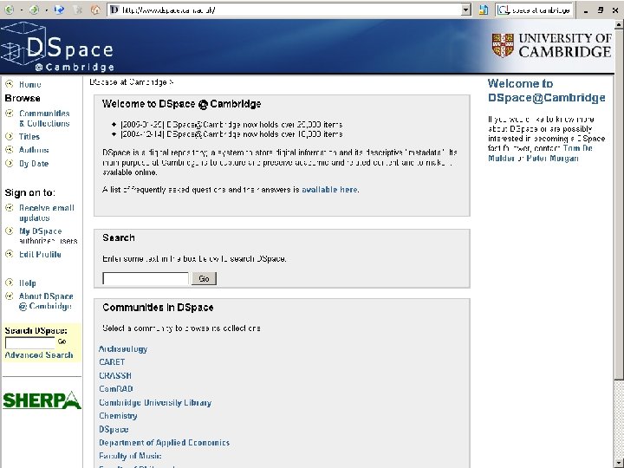Viewport: 624px width, 468px height.
Task: Click the 'Communities in DSpace' heading
Action: click(x=158, y=307)
